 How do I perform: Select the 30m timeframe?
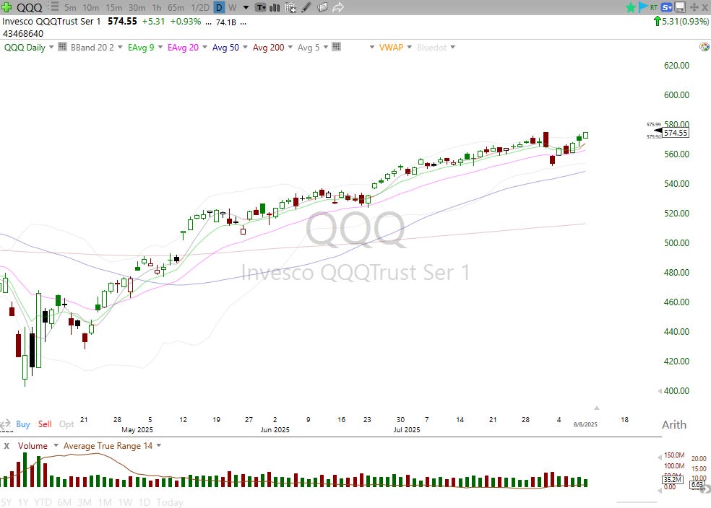point(137,8)
